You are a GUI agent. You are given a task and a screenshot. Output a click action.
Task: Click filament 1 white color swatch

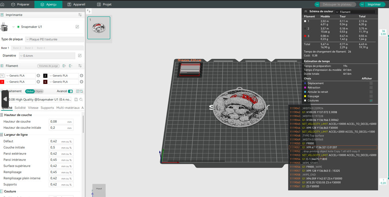pyautogui.click(x=2, y=76)
